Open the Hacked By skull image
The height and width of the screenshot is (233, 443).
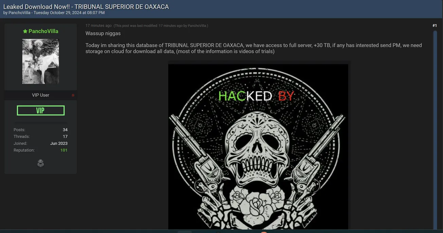[258, 146]
